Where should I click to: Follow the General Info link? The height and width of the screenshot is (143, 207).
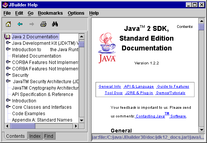tap(110, 87)
